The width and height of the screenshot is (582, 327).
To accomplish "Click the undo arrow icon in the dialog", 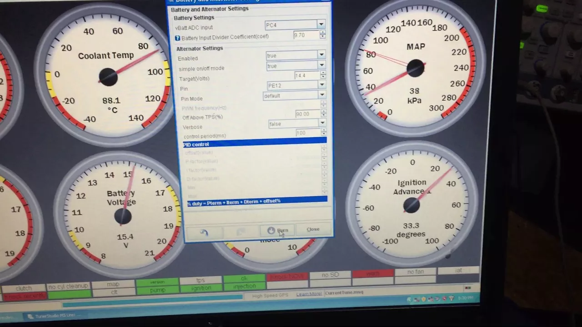I will 204,233.
